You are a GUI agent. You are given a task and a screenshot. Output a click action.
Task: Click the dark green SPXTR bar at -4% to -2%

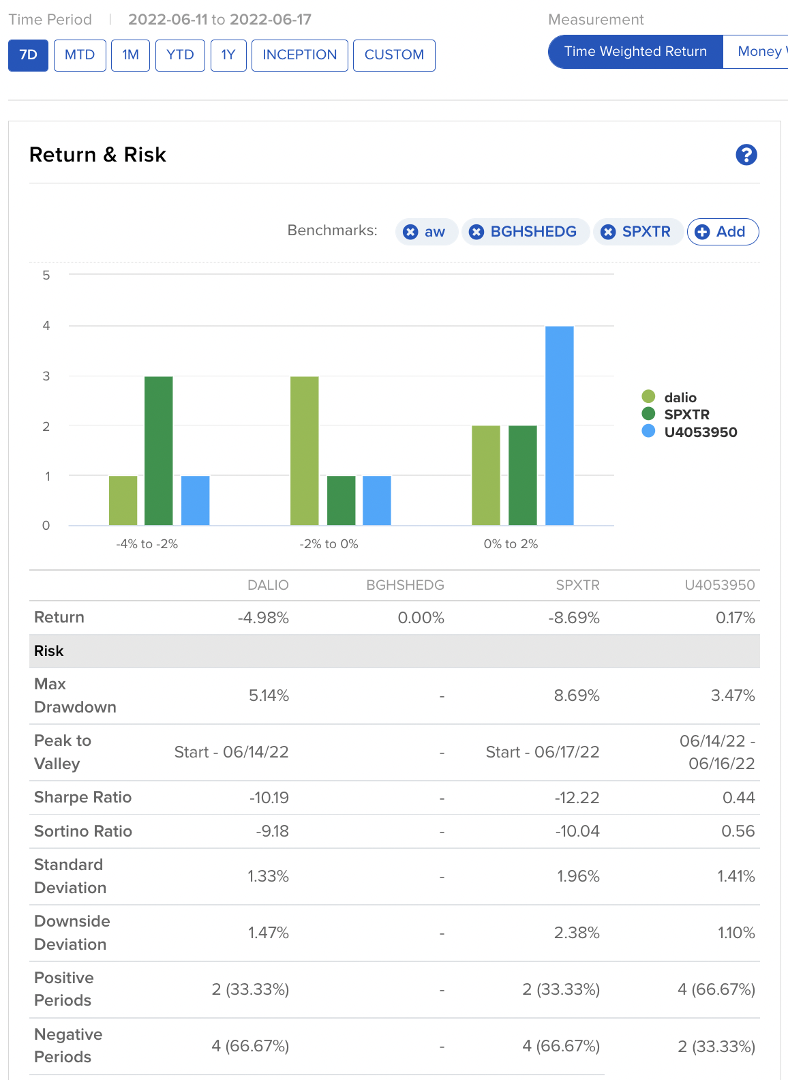click(x=159, y=451)
